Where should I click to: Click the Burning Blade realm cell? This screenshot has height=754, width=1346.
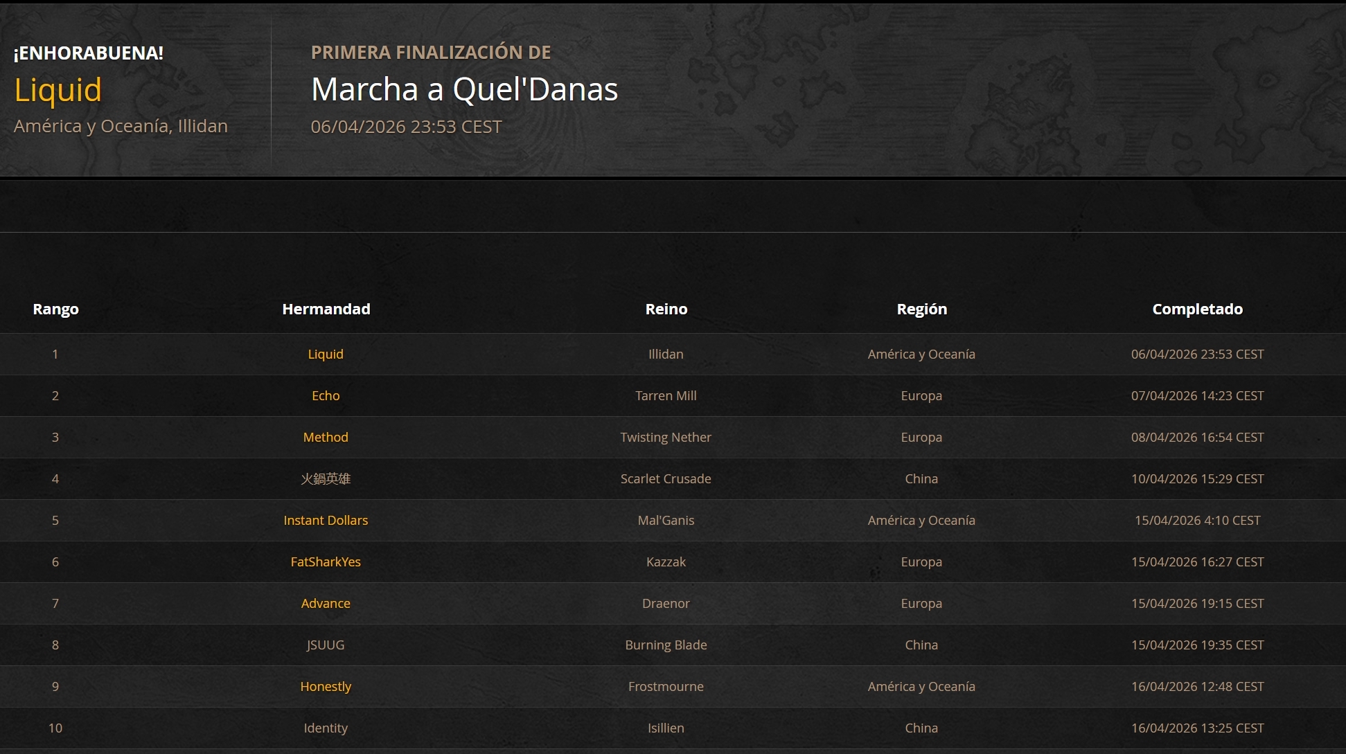pos(666,645)
